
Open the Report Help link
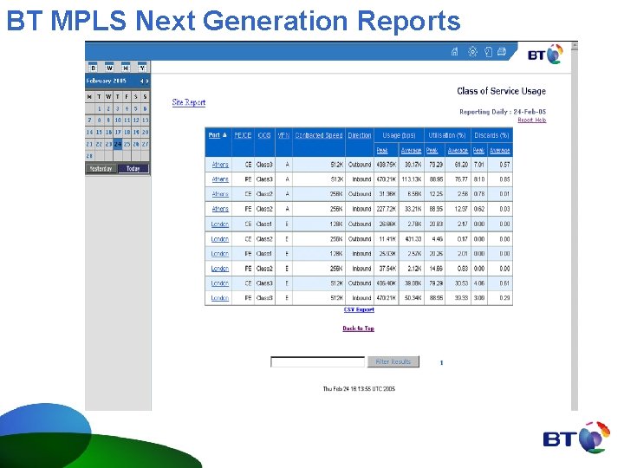pos(531,120)
